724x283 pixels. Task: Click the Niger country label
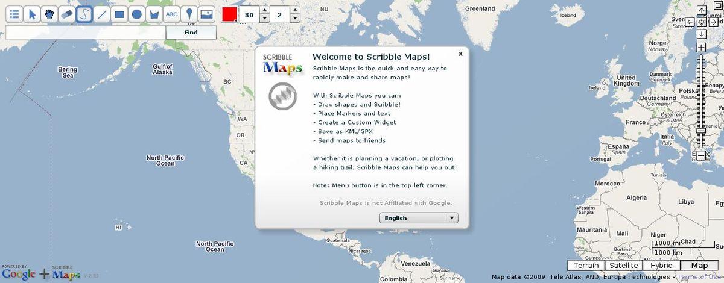[x=658, y=235]
